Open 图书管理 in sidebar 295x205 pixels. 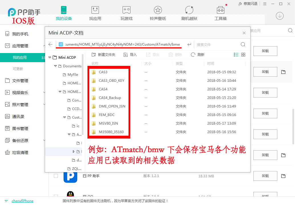click(x=20, y=129)
